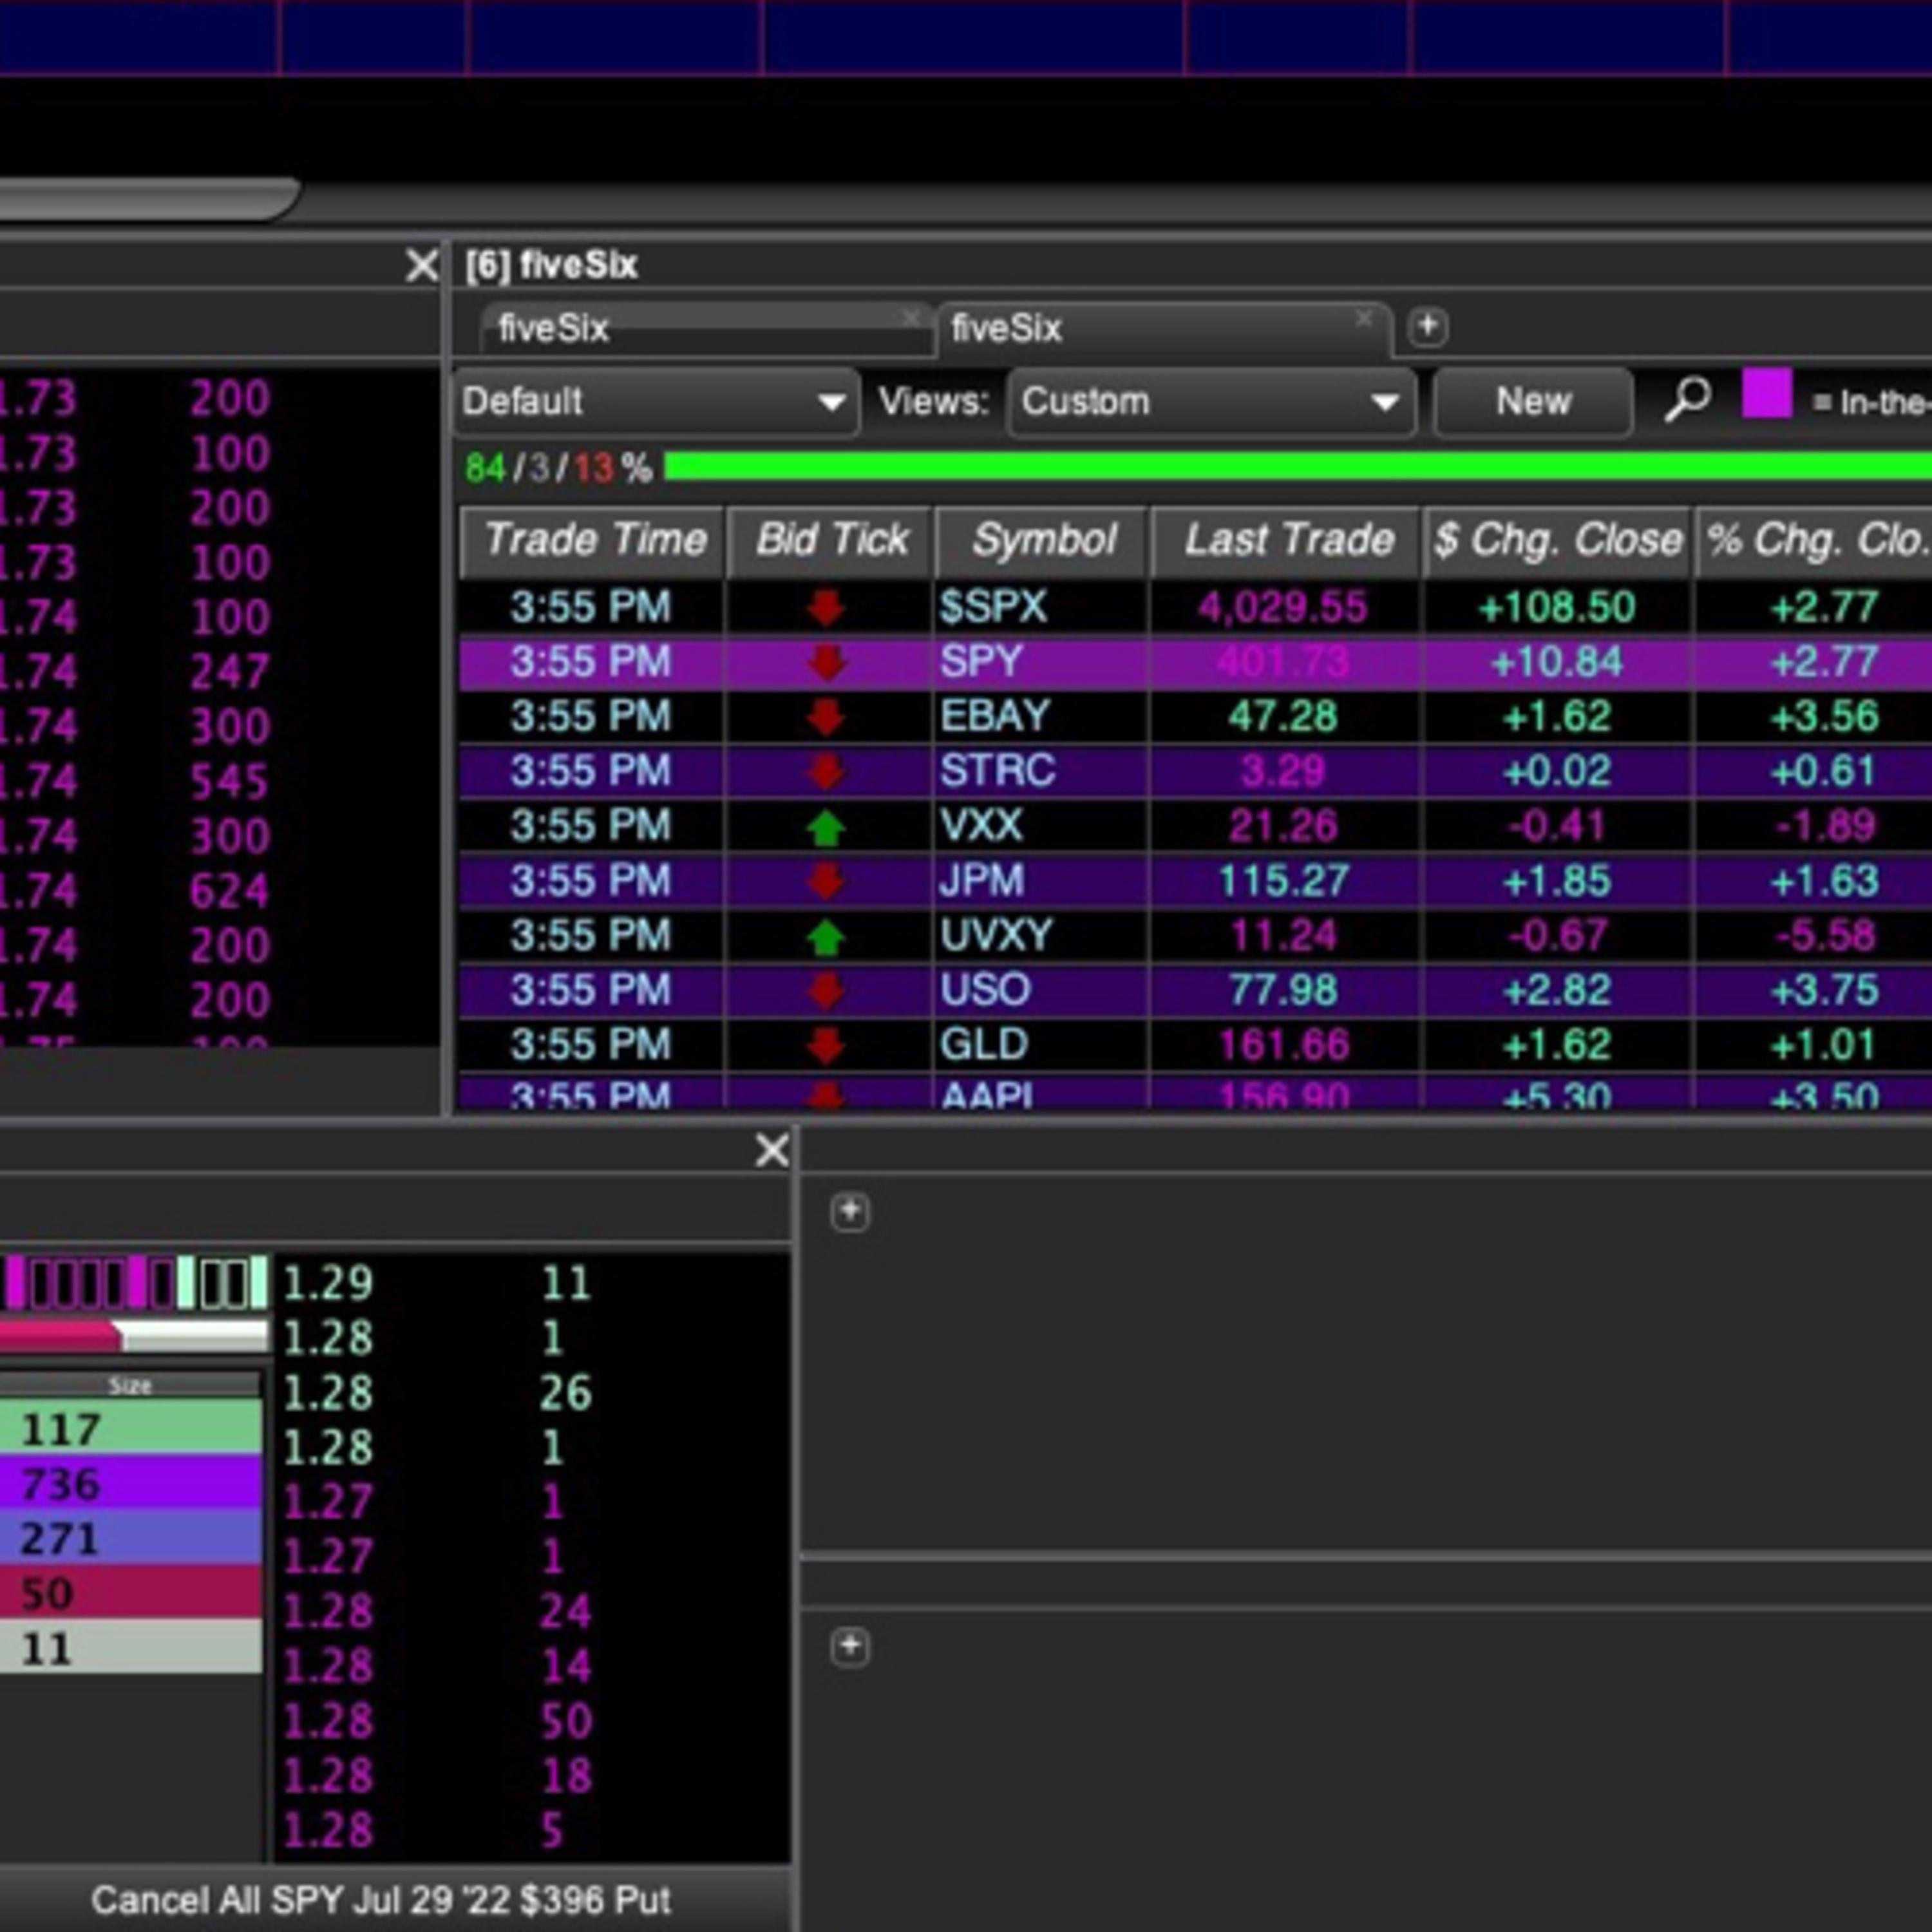Click option print size 26
The width and height of the screenshot is (1932, 1932).
(566, 1392)
